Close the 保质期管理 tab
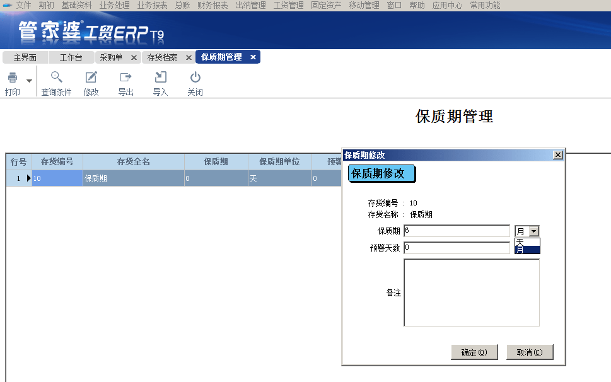 253,57
